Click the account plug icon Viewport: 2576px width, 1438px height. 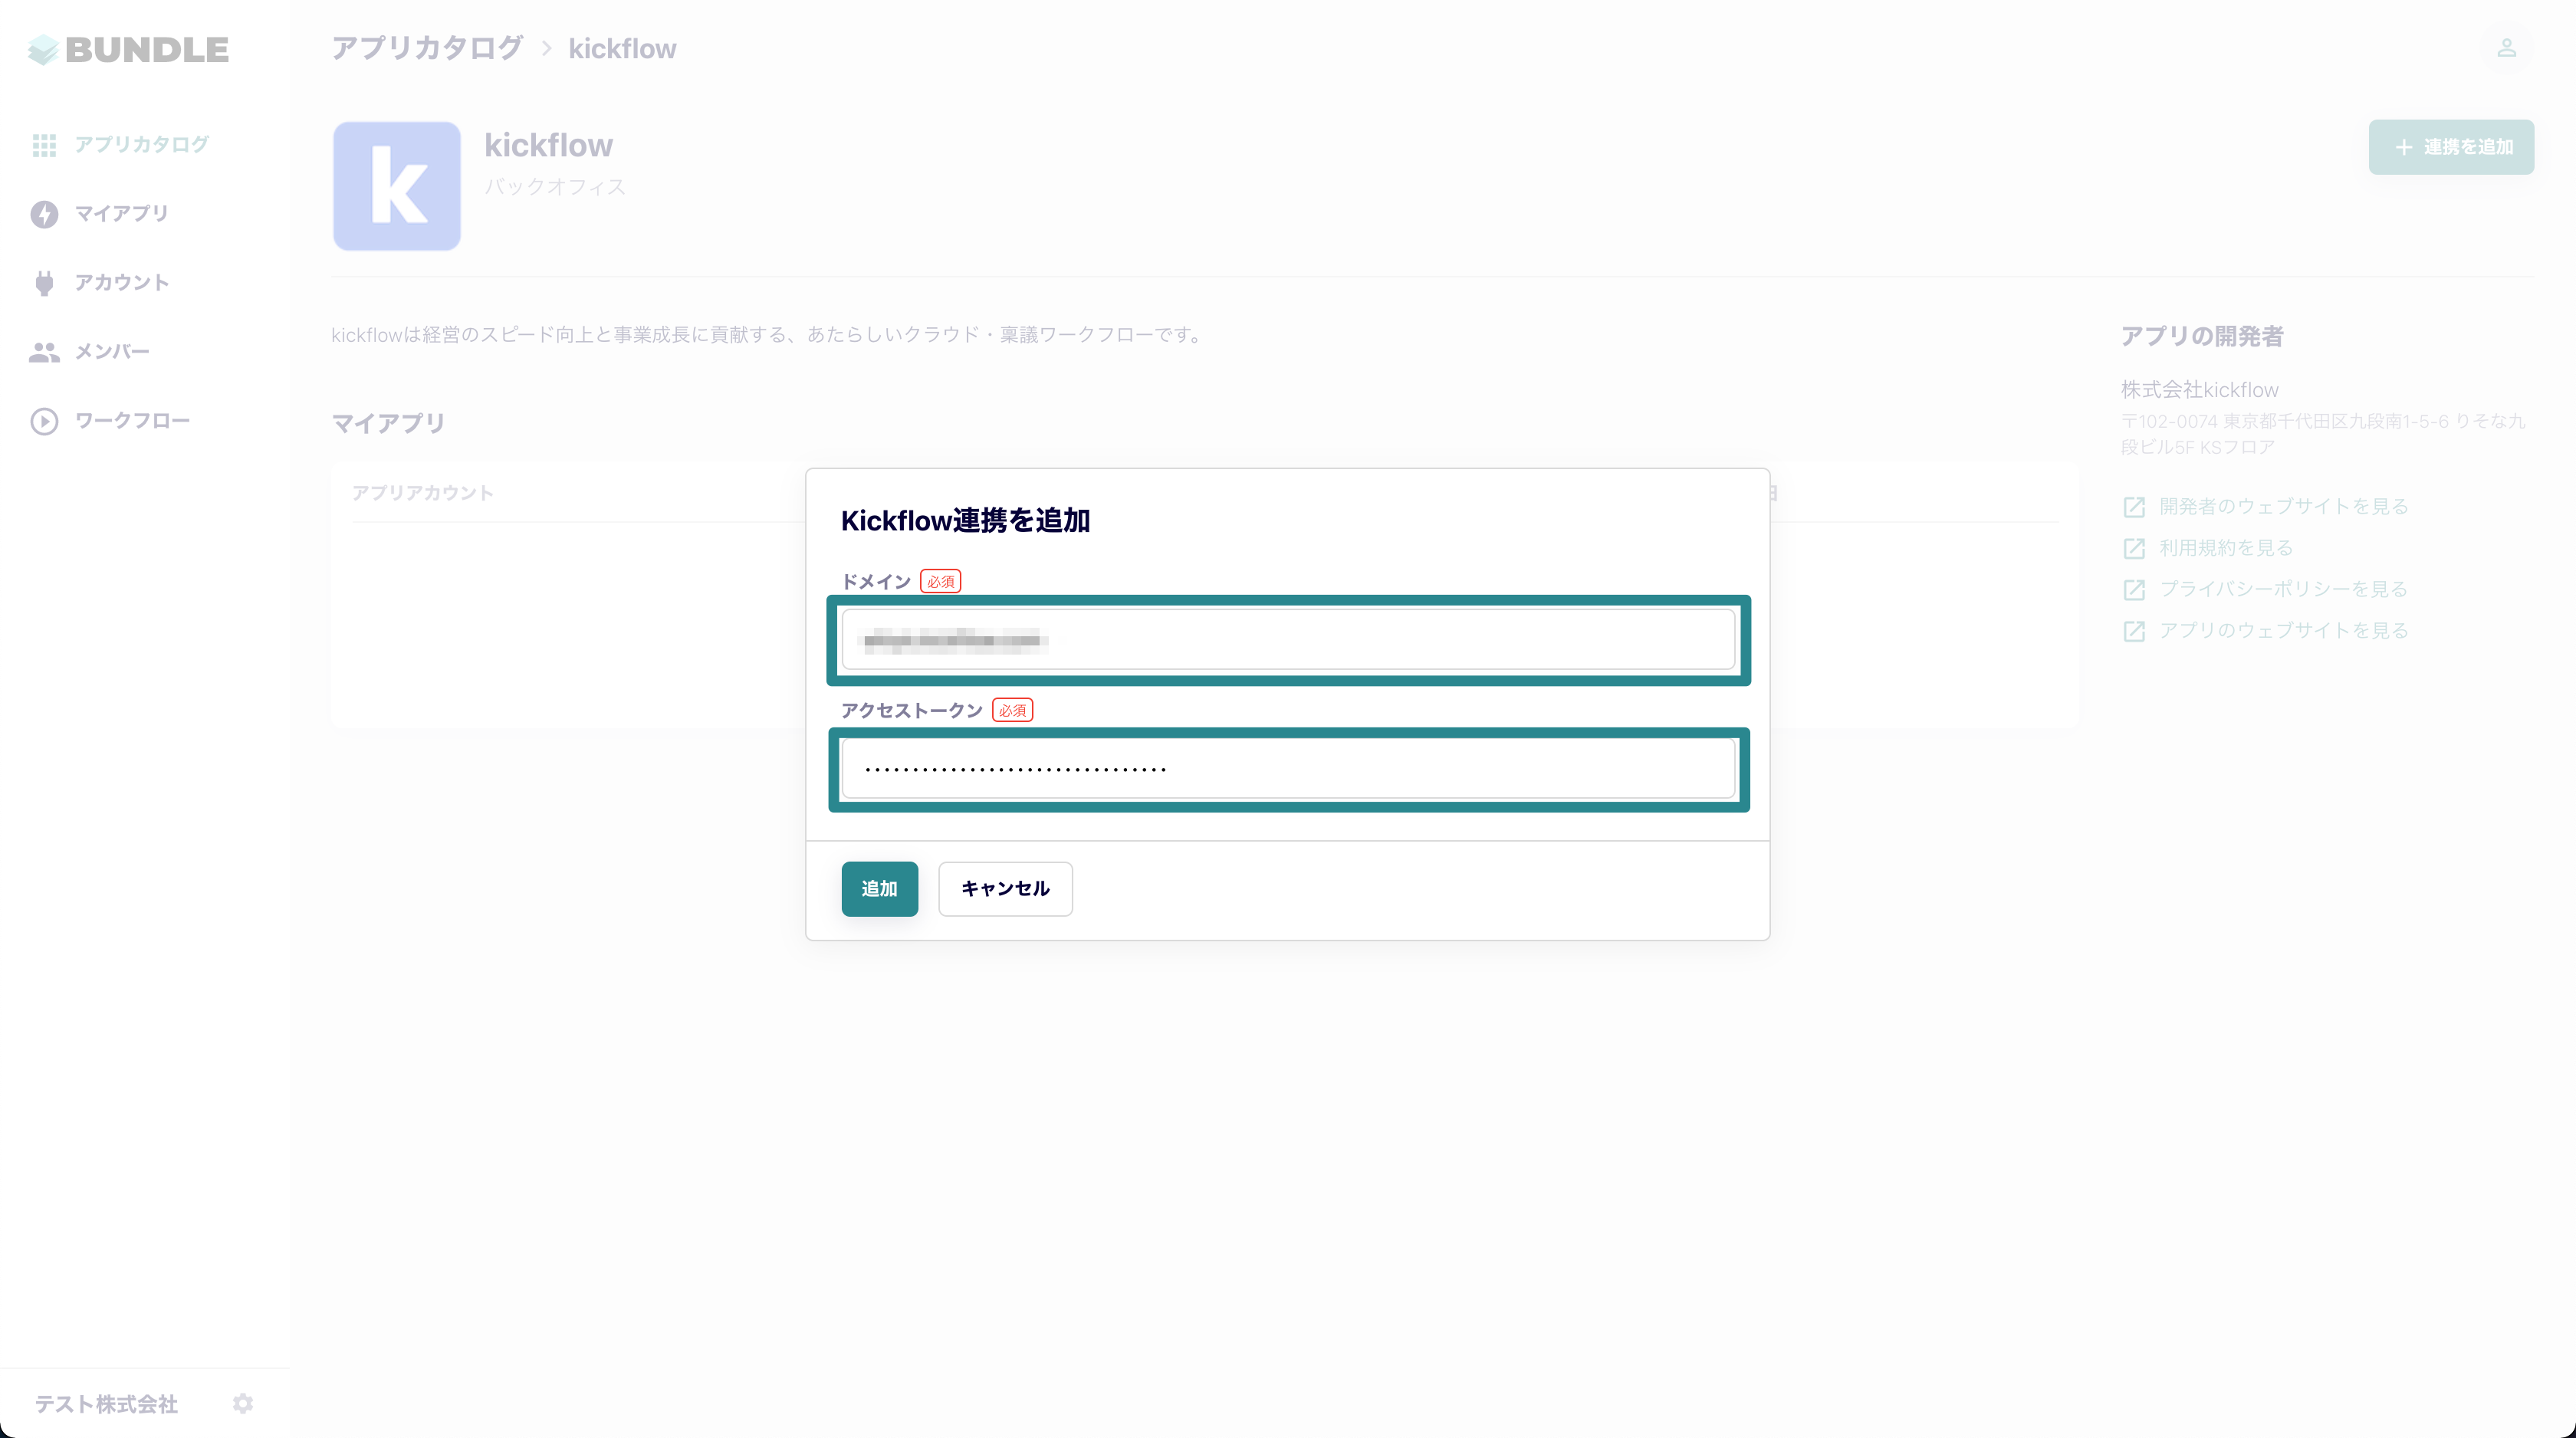pyautogui.click(x=44, y=283)
